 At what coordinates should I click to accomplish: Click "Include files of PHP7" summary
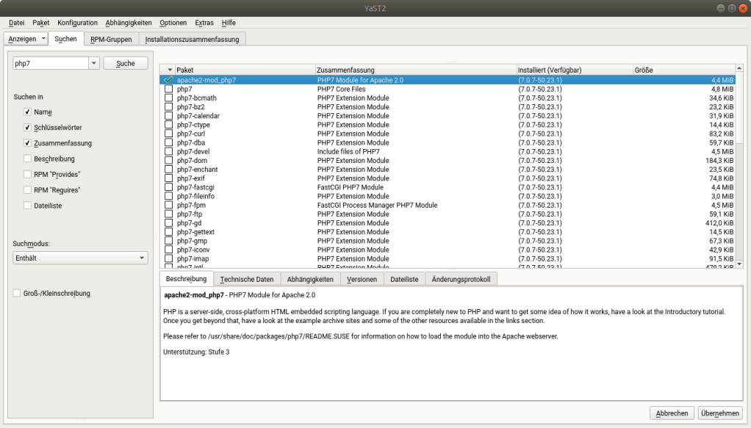(348, 151)
